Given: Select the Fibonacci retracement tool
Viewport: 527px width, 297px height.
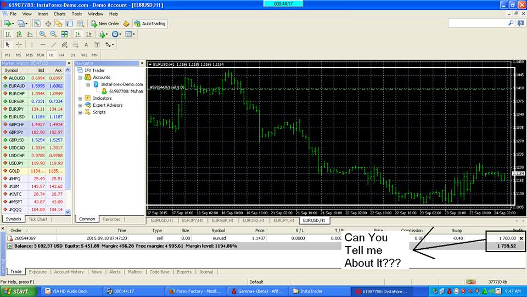Looking at the screenshot, I should click(x=75, y=44).
